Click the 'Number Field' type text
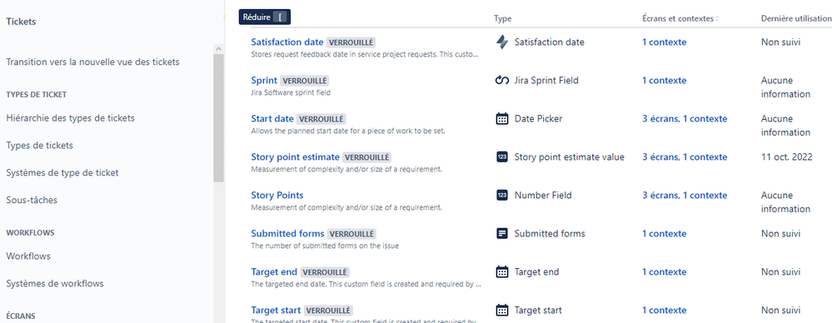This screenshot has height=323, width=832. [x=543, y=195]
